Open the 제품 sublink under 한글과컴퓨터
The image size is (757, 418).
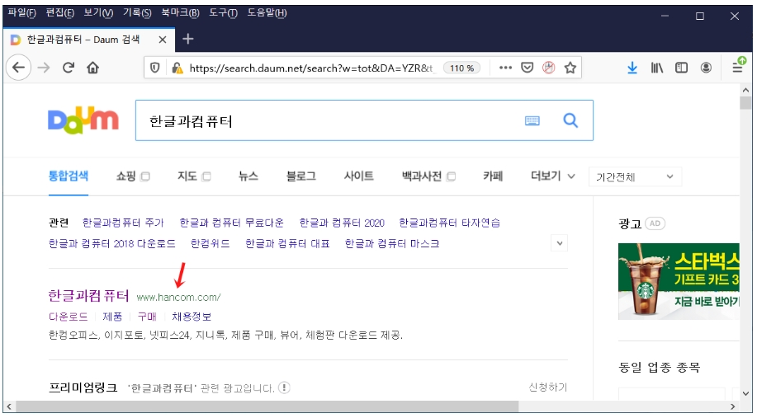112,317
